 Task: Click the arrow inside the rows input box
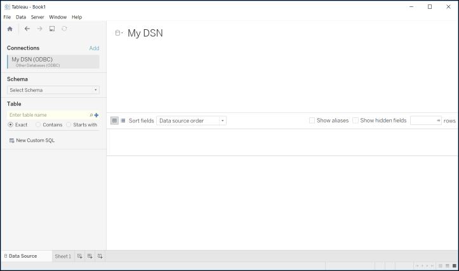pyautogui.click(x=438, y=121)
